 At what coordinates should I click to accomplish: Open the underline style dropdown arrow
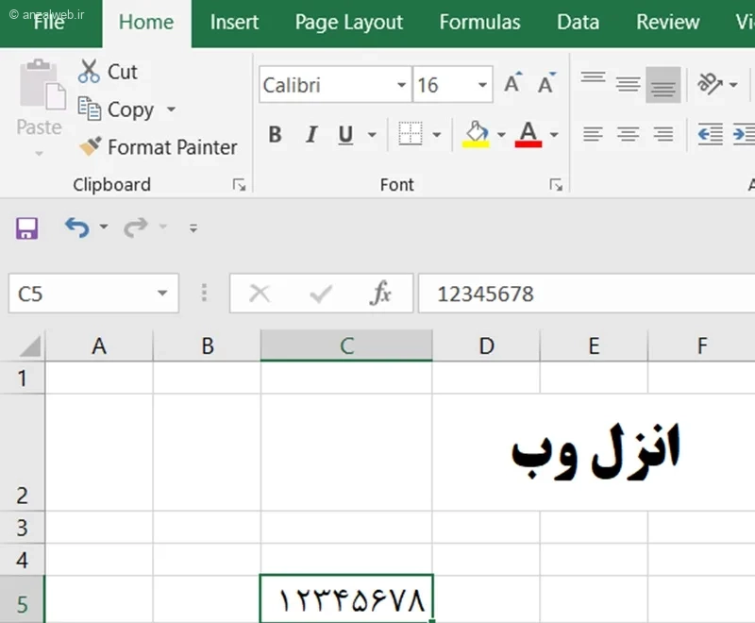coord(372,134)
